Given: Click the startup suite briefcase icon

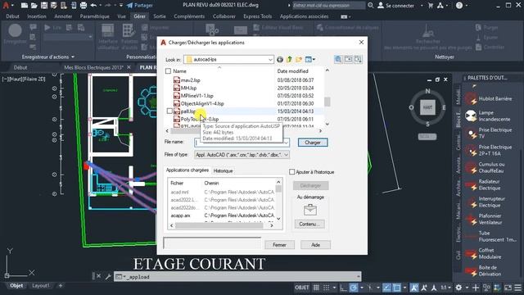Looking at the screenshot, I should [x=309, y=210].
